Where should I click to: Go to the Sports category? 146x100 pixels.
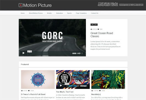[69, 13]
